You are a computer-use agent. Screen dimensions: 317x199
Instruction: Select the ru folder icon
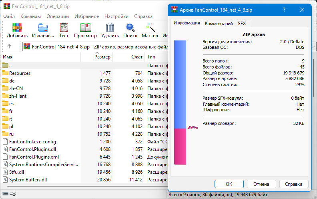[5, 134]
